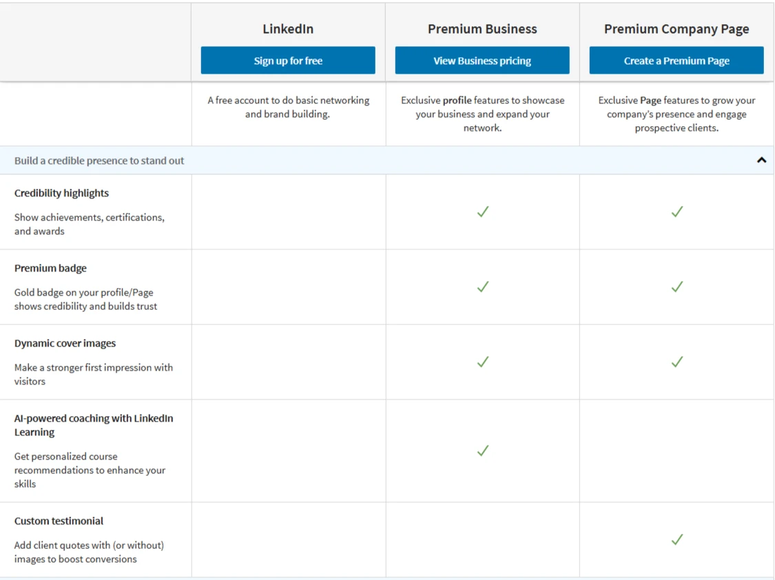Click Custom testimonial checkmark under Premium Company Page
The image size is (775, 580).
[x=677, y=539]
